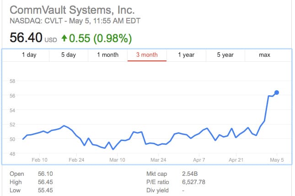Click the 0.55 (0.98%) change figure
295x196 pixels.
[100, 38]
